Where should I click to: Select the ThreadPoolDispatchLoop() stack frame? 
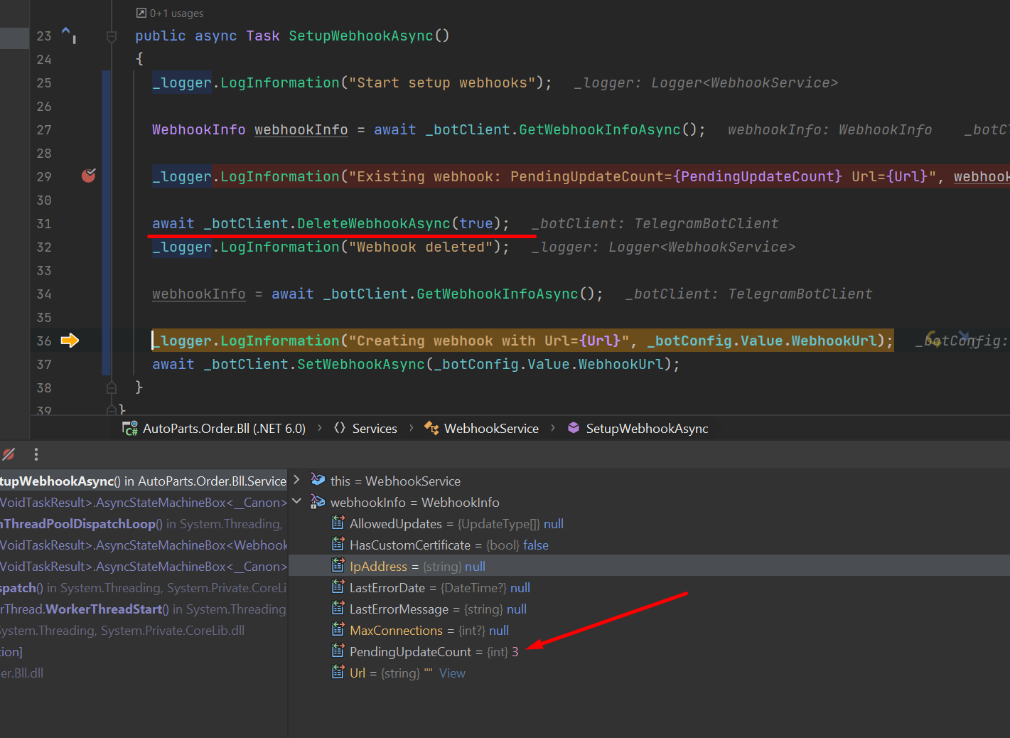pos(144,523)
